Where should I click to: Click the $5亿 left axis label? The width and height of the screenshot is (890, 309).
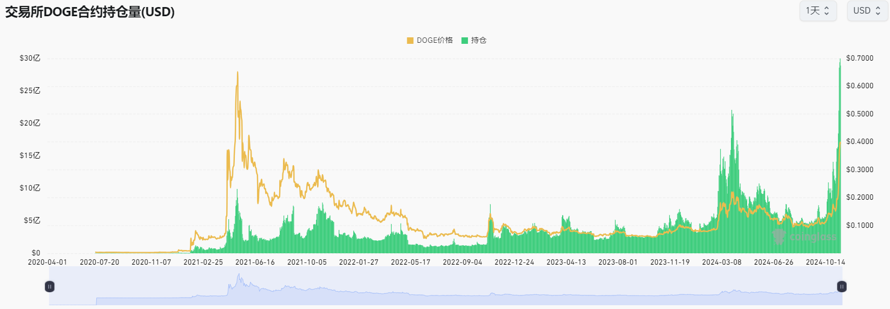click(32, 220)
